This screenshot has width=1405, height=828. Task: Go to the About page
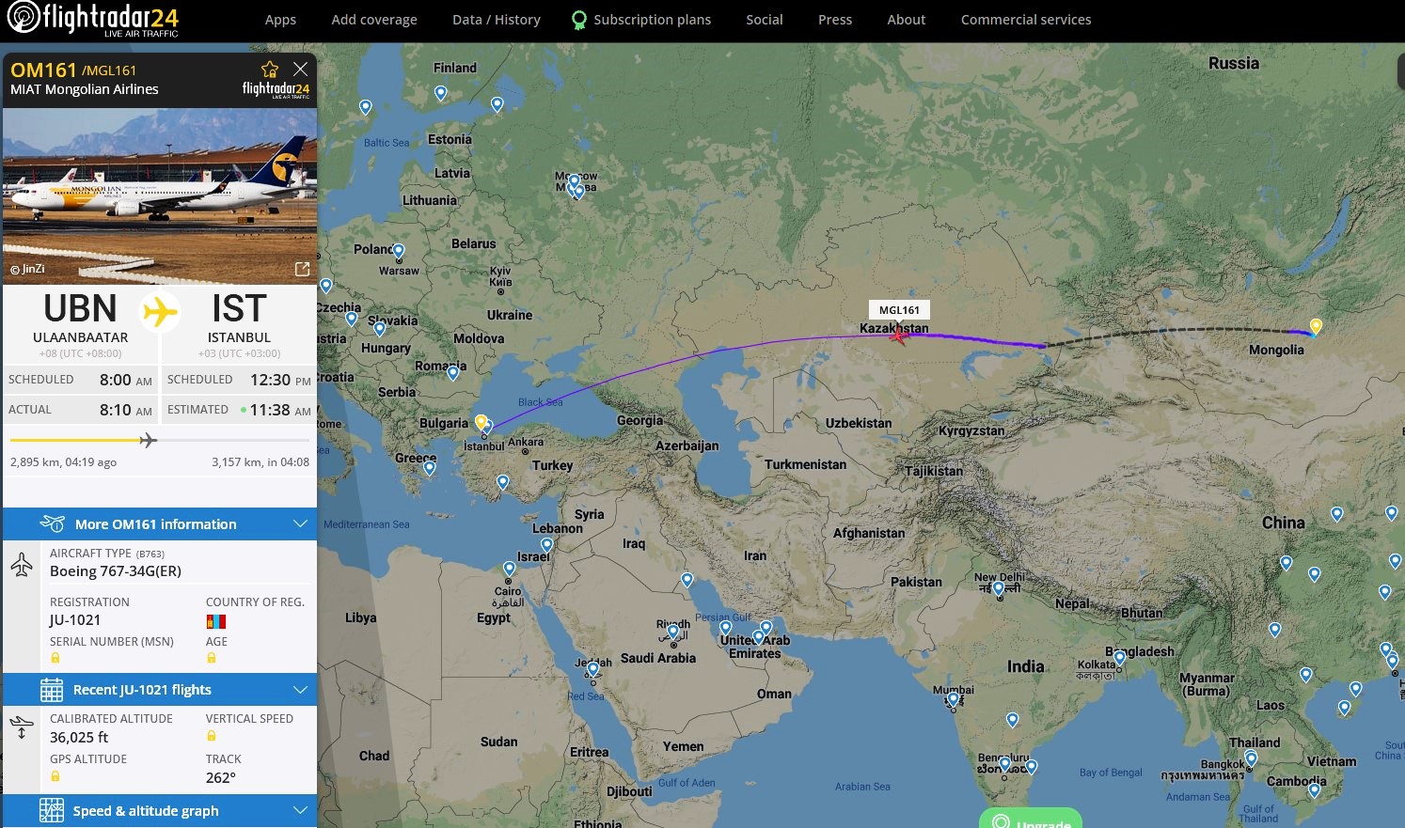point(907,20)
